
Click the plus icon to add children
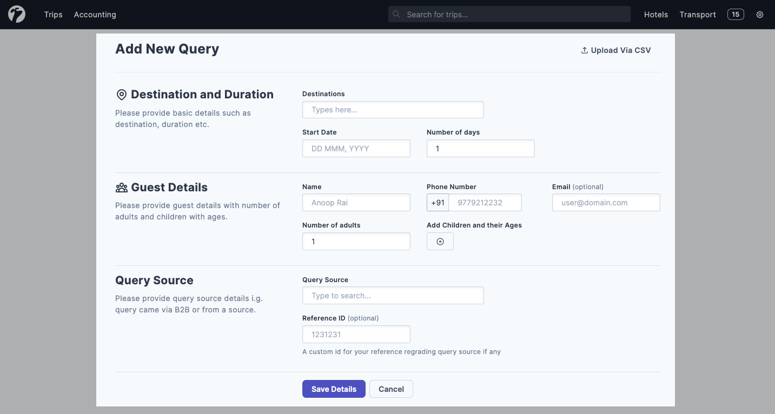(440, 242)
